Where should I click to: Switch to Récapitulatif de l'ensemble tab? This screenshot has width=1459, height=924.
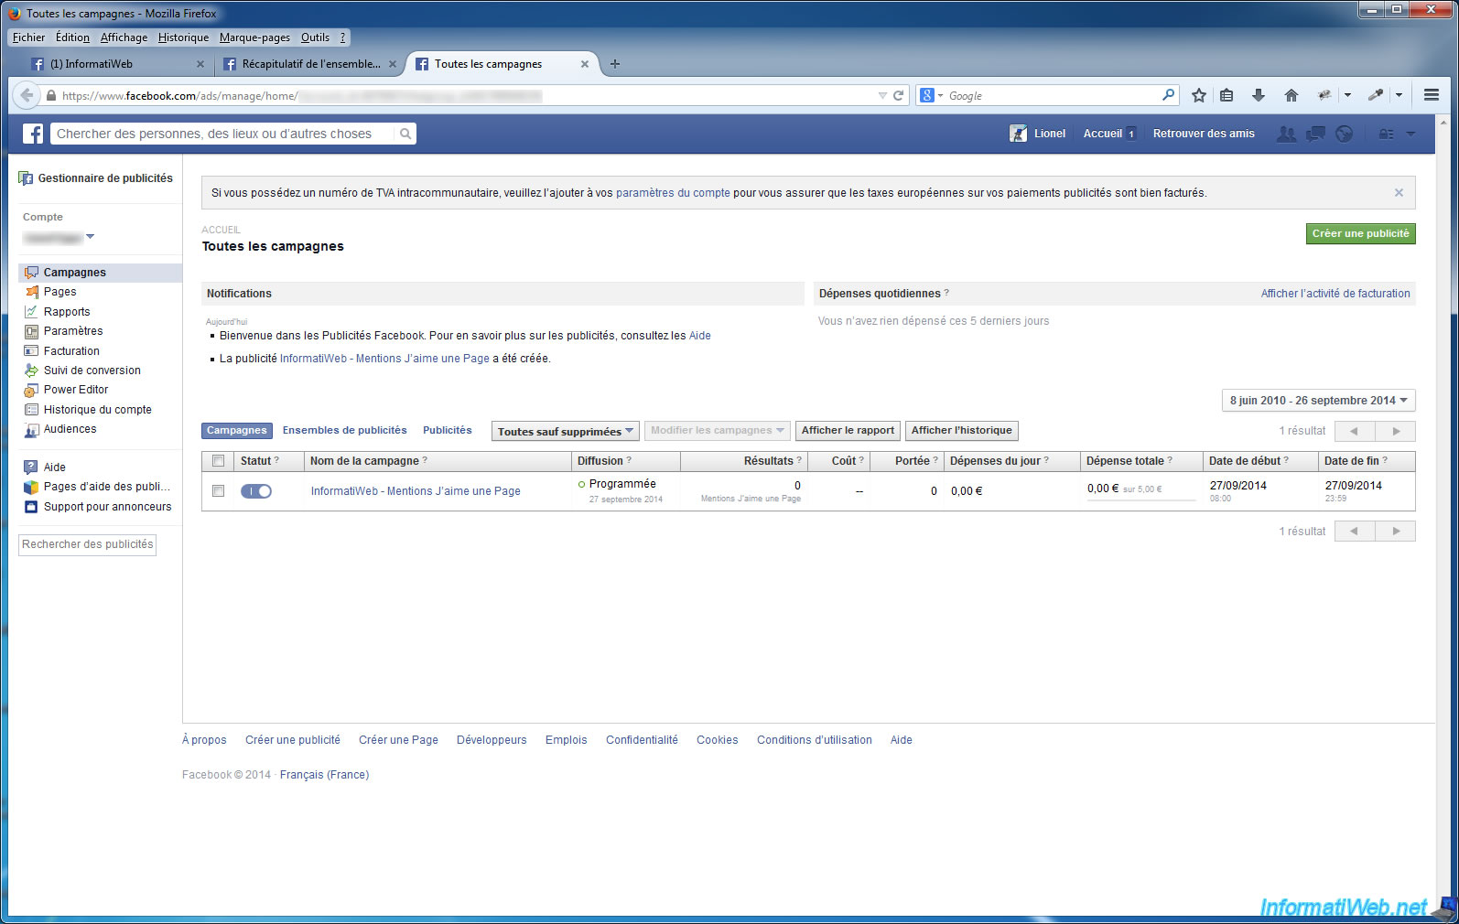pyautogui.click(x=309, y=64)
